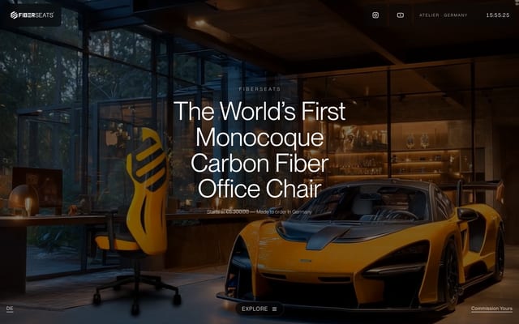This screenshot has width=519, height=324.
Task: Click the FIBERSEATS eyebrow text above headline
Action: coord(259,89)
